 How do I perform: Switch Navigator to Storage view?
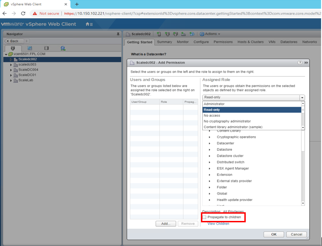click(x=47, y=48)
